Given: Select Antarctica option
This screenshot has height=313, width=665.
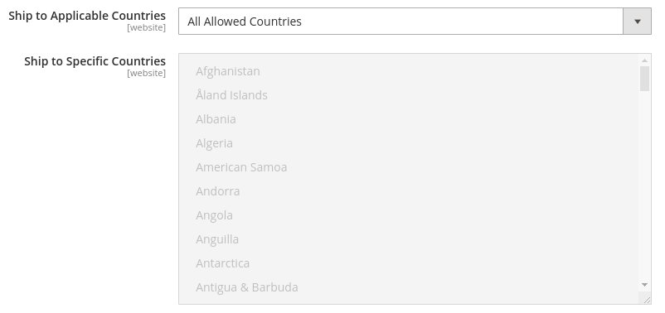Looking at the screenshot, I should click(223, 263).
